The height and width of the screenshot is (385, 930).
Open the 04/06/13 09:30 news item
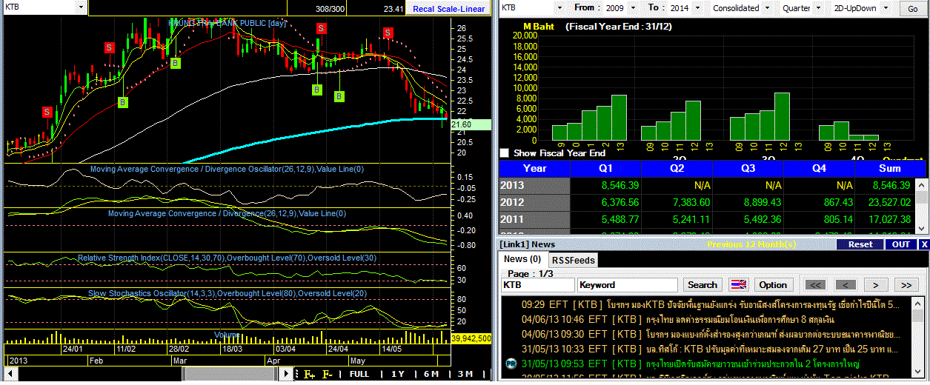pos(711,334)
